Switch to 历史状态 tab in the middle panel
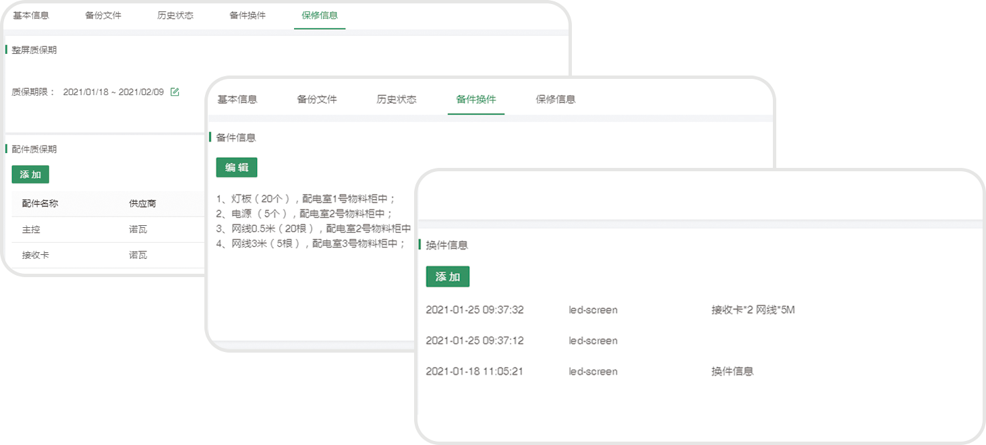Image resolution: width=986 pixels, height=445 pixels. pyautogui.click(x=397, y=100)
